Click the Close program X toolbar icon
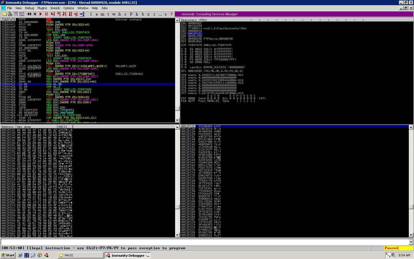Screen dimensions: 414x259 [35, 14]
